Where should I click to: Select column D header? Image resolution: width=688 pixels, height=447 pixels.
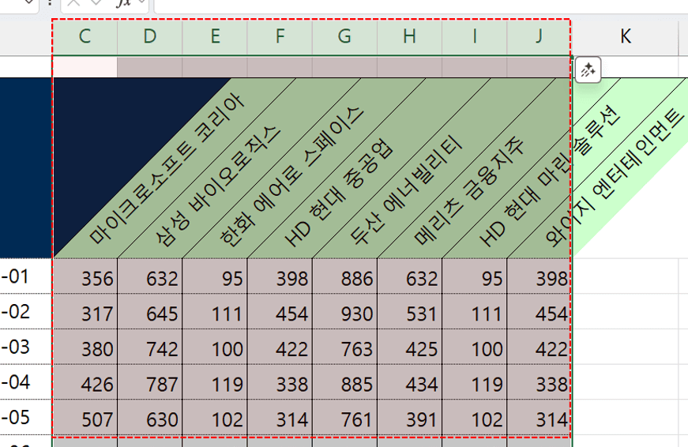[x=149, y=37]
